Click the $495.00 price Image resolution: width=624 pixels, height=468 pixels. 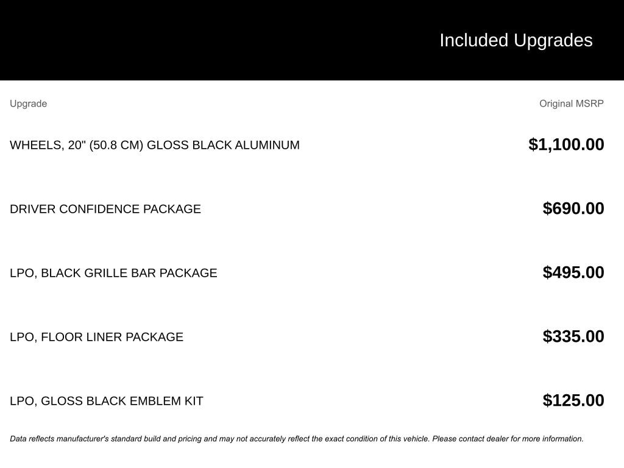point(573,272)
